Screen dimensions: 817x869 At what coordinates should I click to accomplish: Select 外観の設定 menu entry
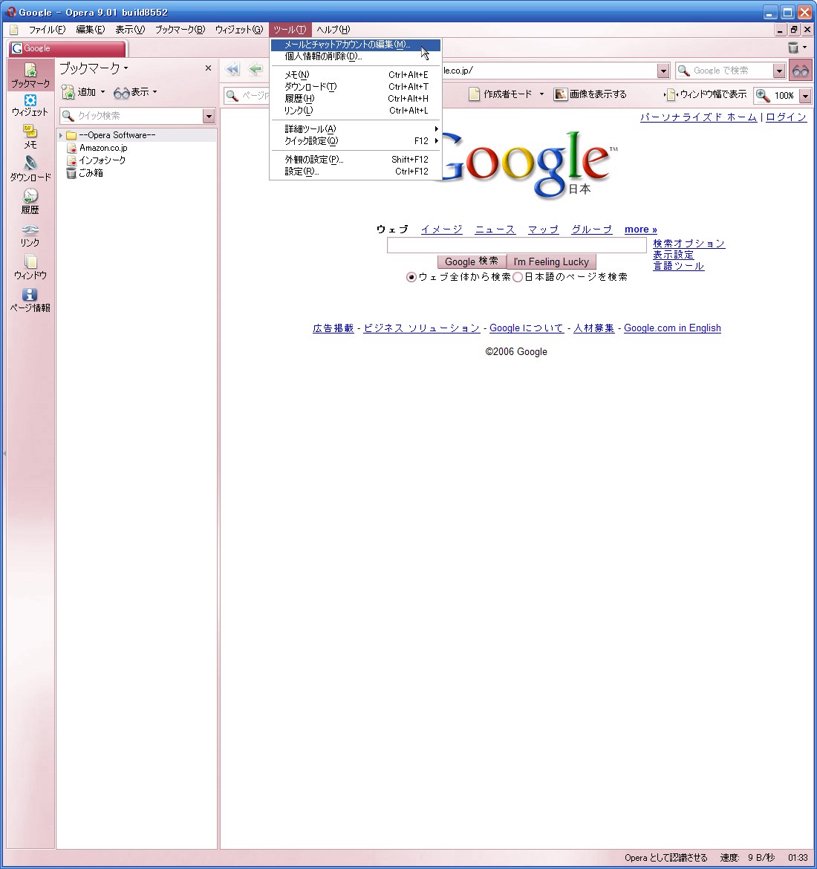355,159
